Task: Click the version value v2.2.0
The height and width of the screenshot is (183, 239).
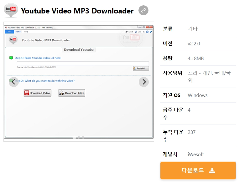Action: (x=194, y=44)
